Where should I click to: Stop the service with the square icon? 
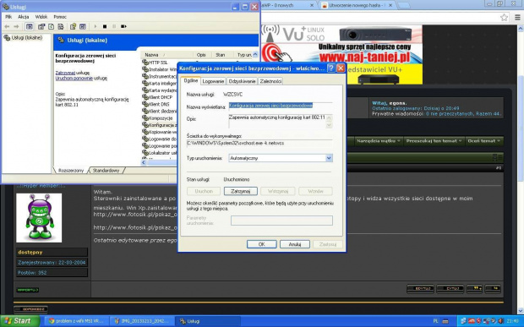click(x=105, y=26)
